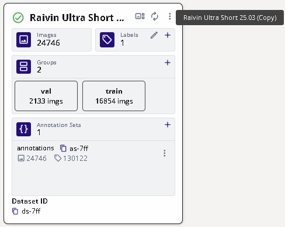This screenshot has width=285, height=227.
Task: Open the dataset three-dot options menu
Action: click(x=170, y=16)
